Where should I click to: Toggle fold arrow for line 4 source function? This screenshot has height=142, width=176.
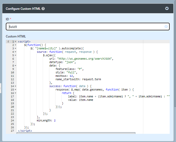click(x=16, y=52)
